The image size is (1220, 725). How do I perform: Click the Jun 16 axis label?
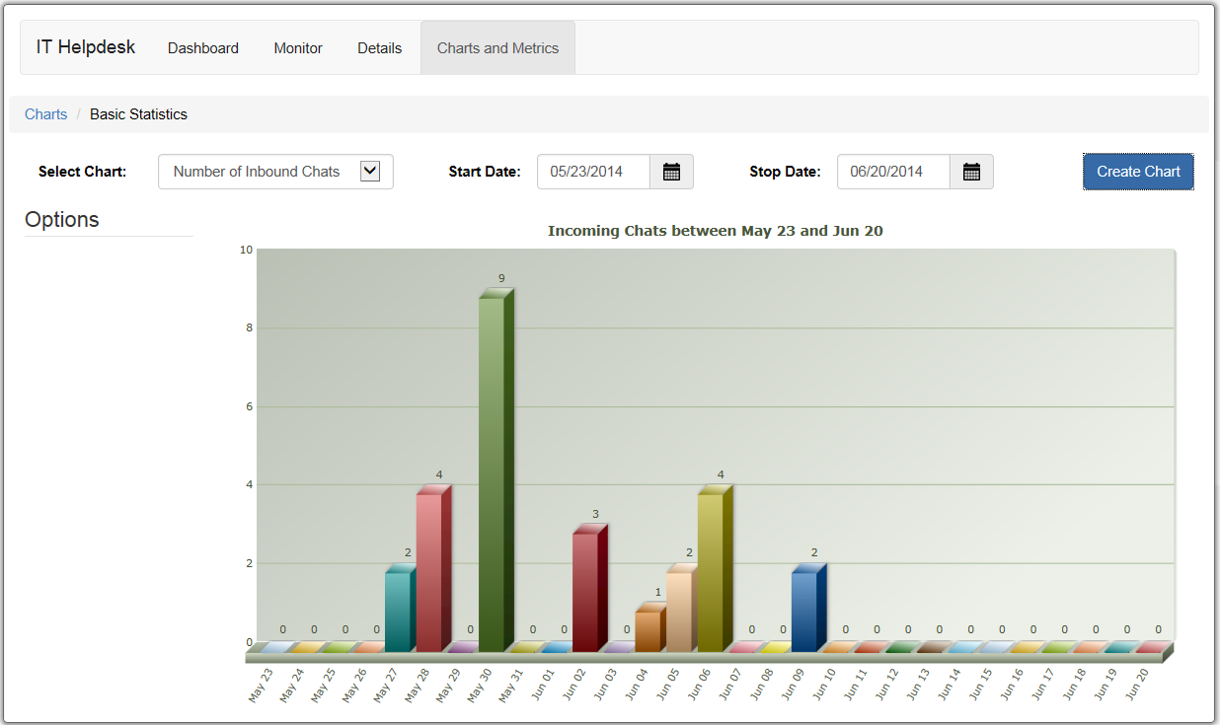point(1012,685)
